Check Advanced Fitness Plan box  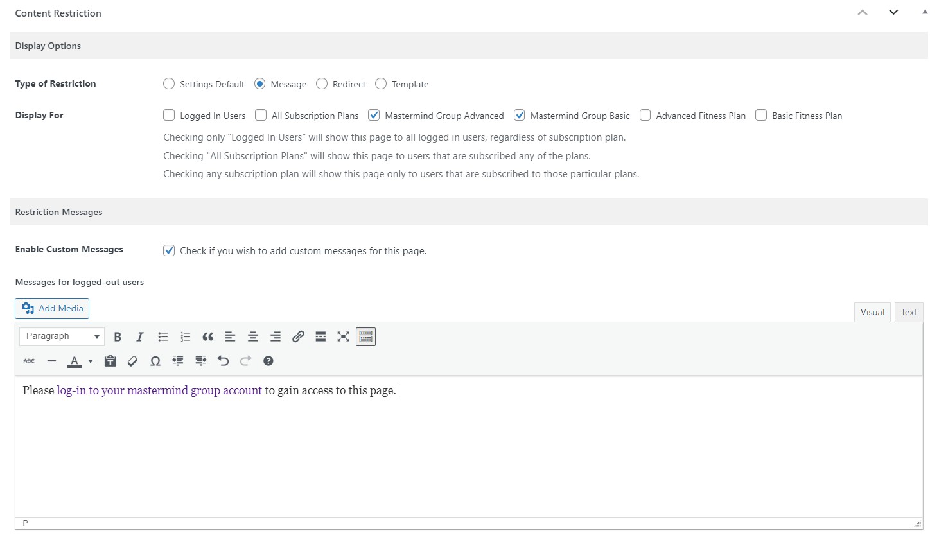coord(645,115)
